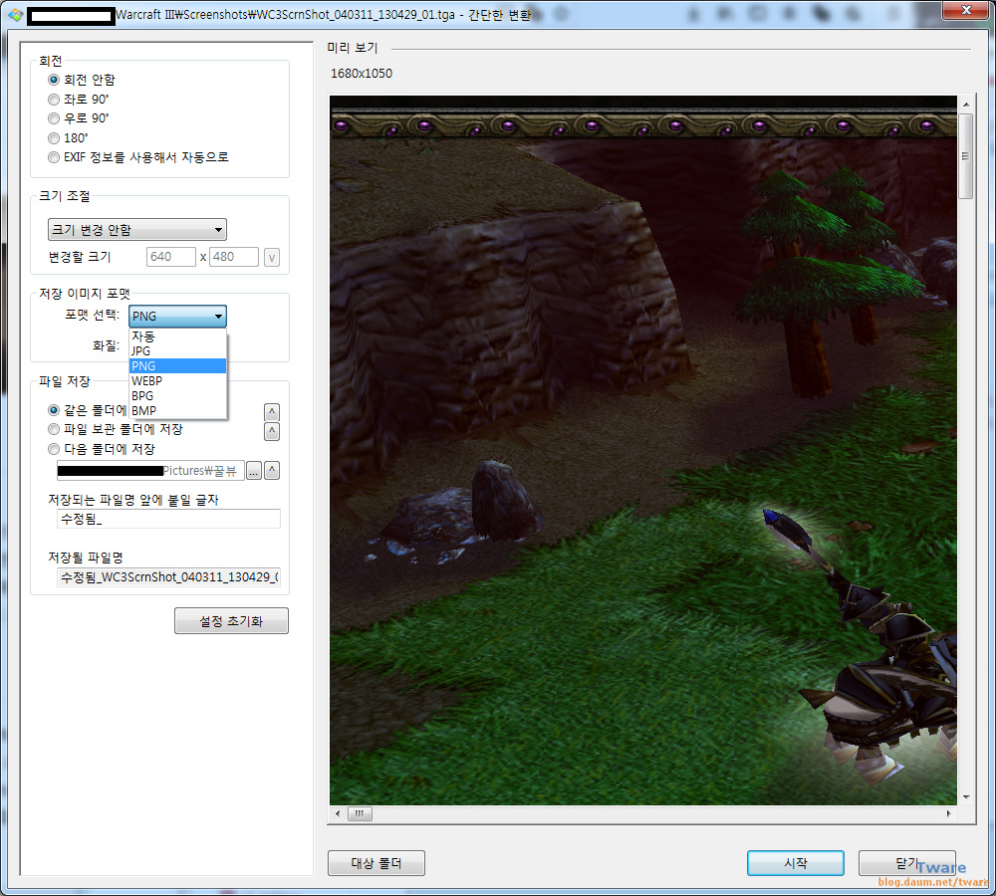Click the width field showing 640

(x=171, y=257)
